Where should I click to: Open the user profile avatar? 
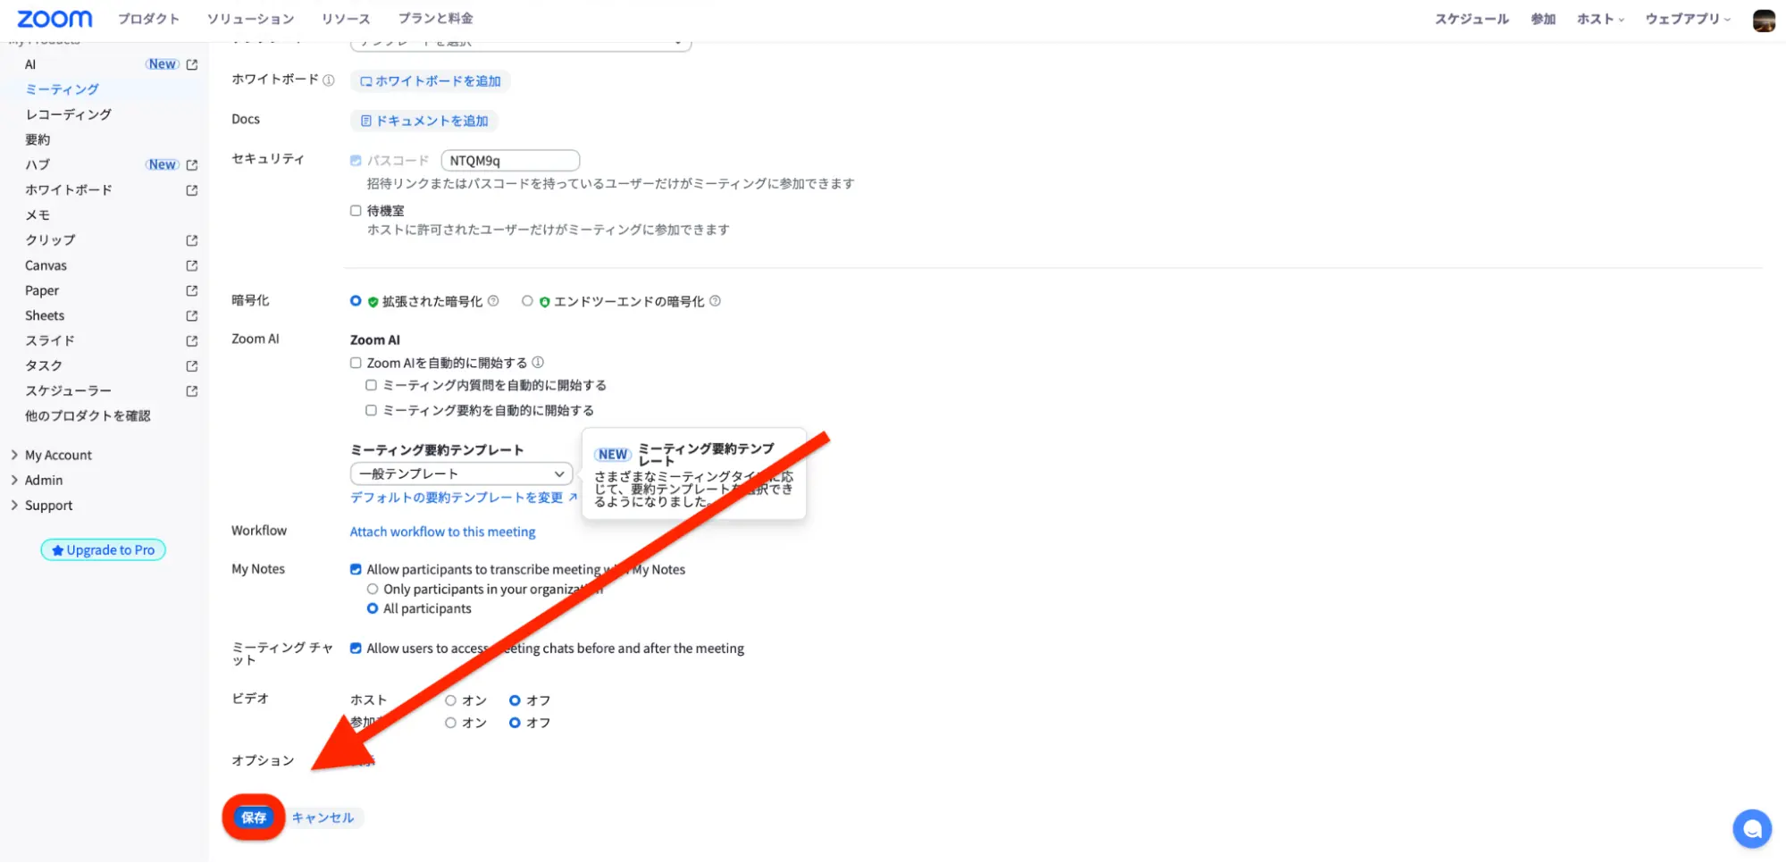(1763, 20)
